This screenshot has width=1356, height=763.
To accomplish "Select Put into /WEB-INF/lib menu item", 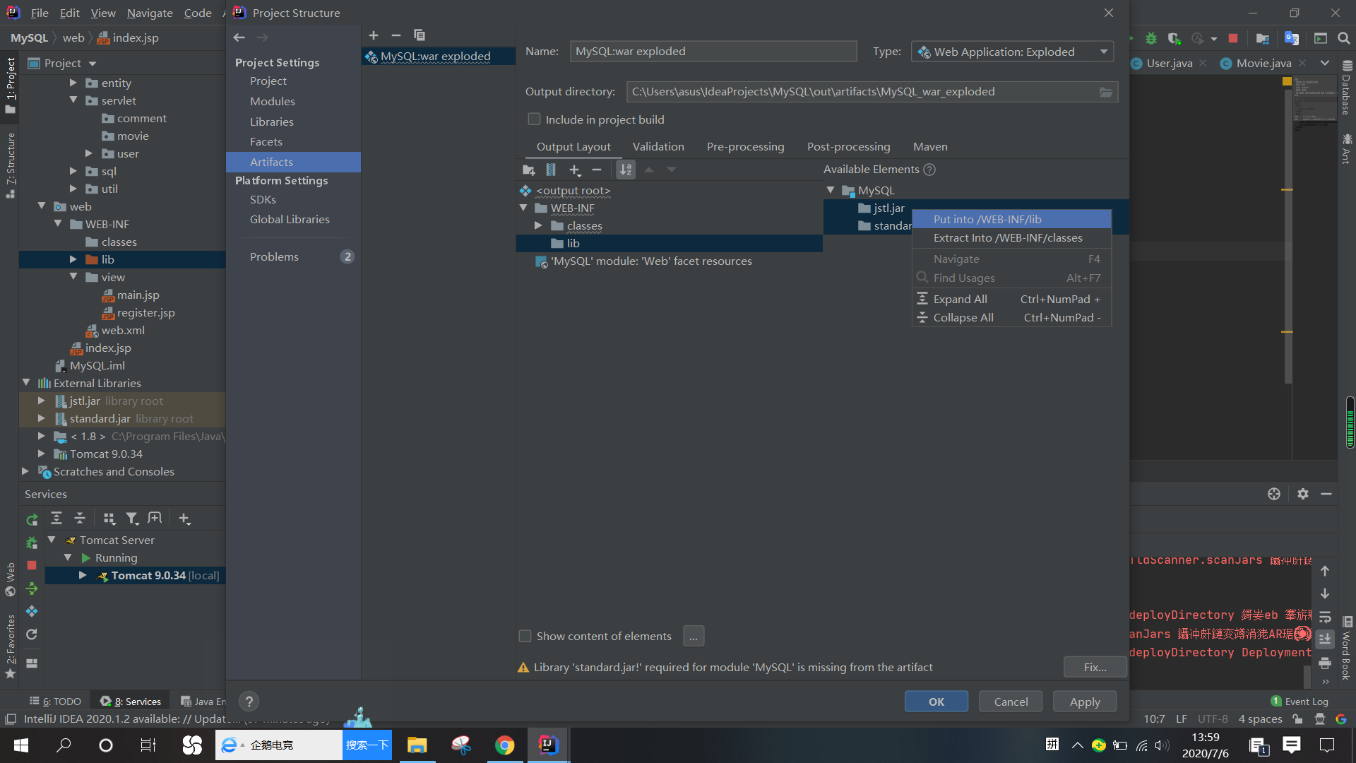I will (987, 219).
